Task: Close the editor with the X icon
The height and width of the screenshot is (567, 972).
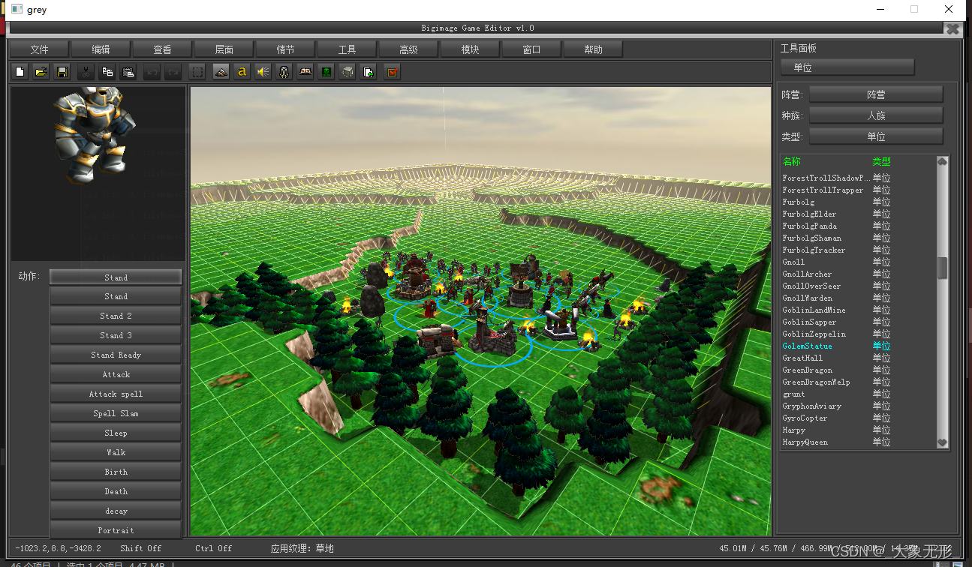Action: coord(952,28)
